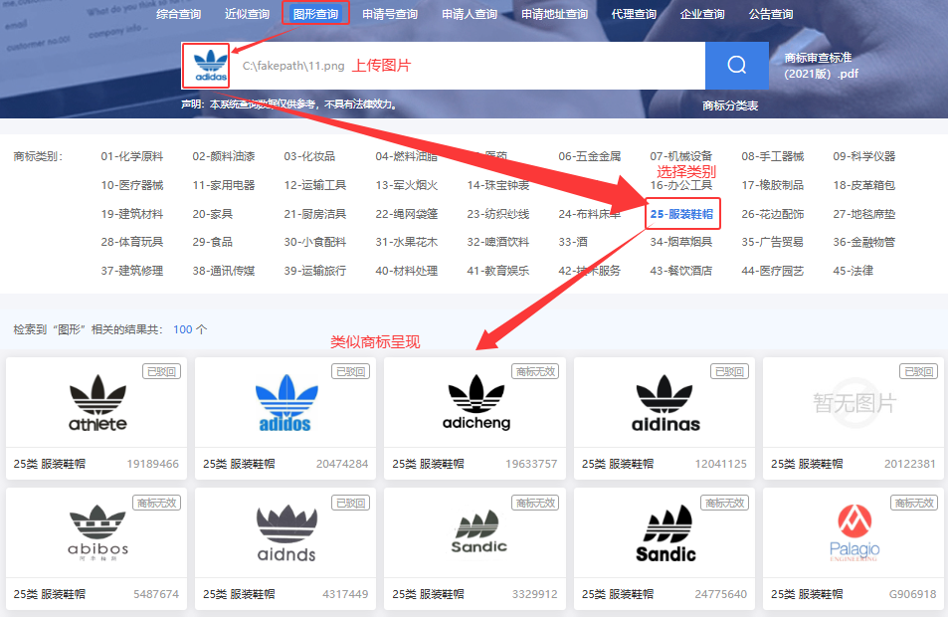Select category 20-家具

coord(212,214)
